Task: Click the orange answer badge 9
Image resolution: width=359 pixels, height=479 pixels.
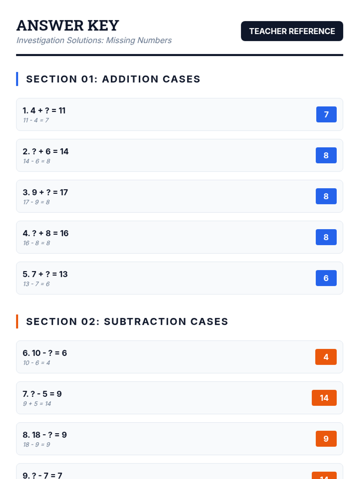Action: [x=326, y=439]
